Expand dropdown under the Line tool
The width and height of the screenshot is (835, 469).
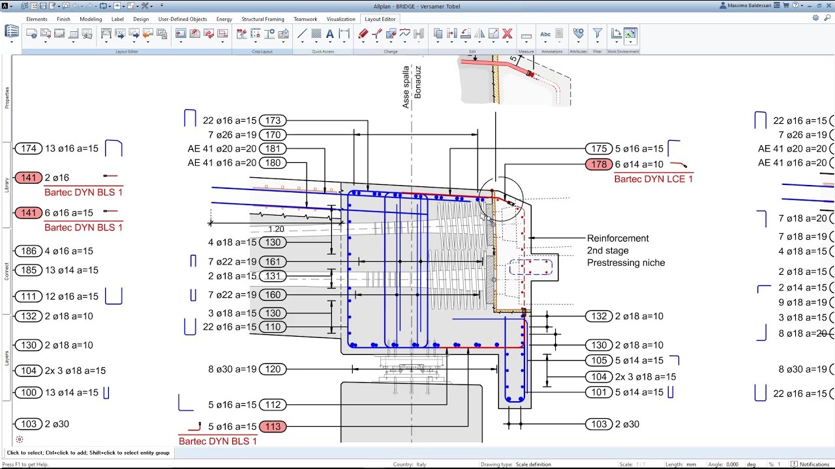(302, 42)
